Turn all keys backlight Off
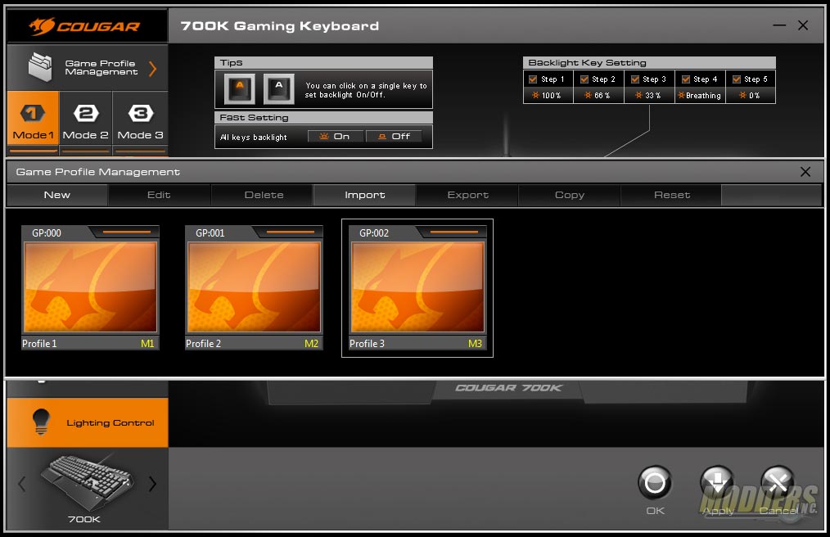Screen dimensions: 830x537 (x=395, y=137)
